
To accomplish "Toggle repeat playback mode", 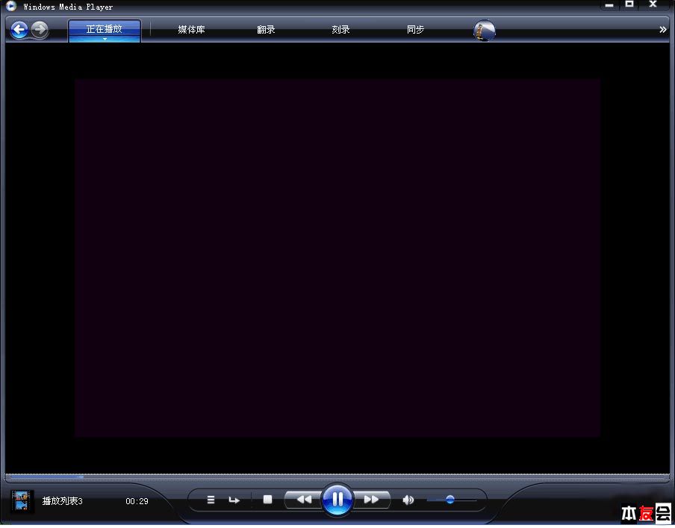I will pos(234,500).
